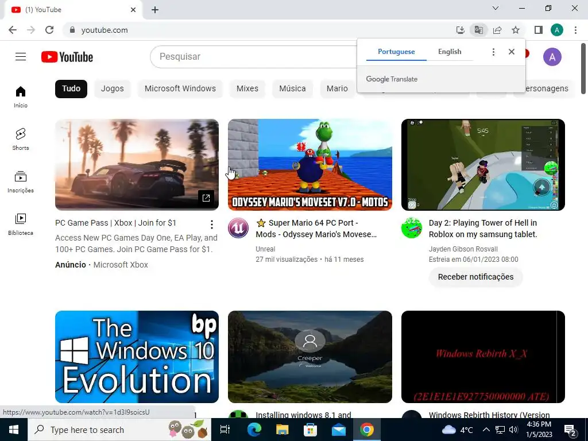Close the YouTube browser tab
This screenshot has width=588, height=441.
pyautogui.click(x=133, y=10)
